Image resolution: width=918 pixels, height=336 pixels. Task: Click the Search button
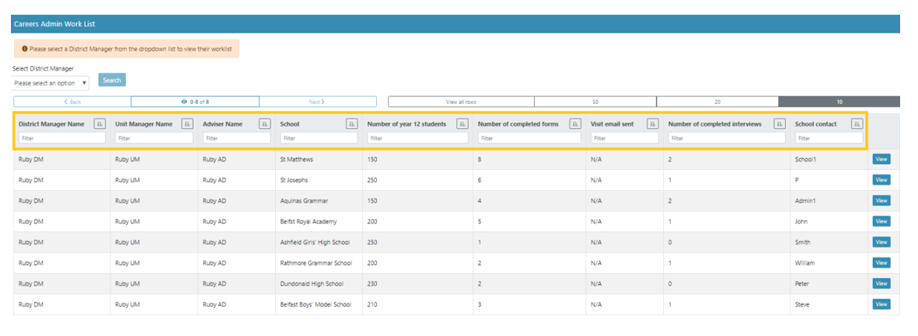click(112, 80)
